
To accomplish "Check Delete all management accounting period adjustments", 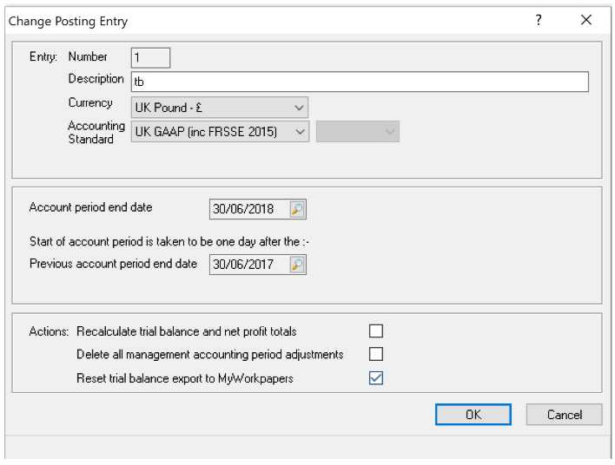I will pyautogui.click(x=375, y=354).
